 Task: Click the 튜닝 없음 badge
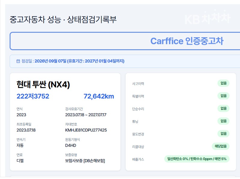pos(223,121)
